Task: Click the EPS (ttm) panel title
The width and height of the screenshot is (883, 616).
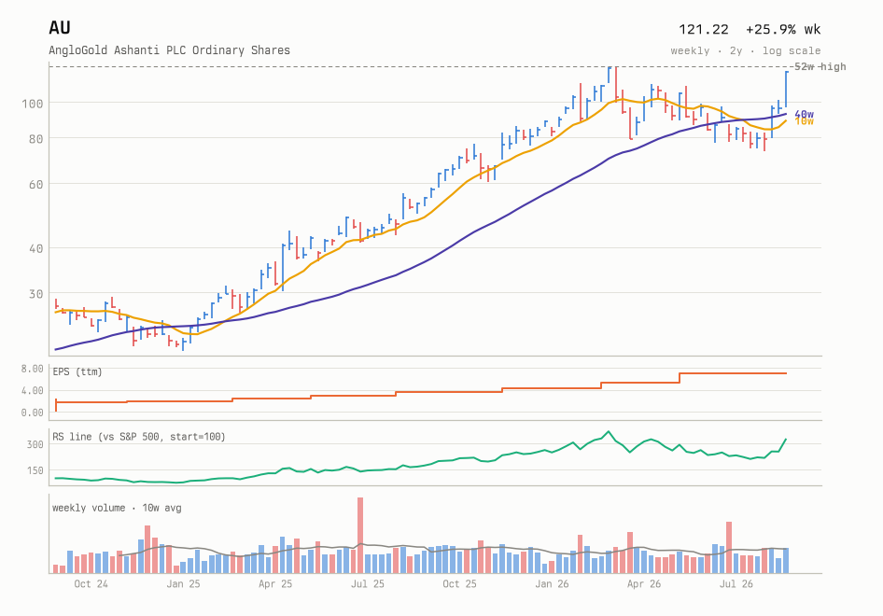Action: tap(77, 371)
